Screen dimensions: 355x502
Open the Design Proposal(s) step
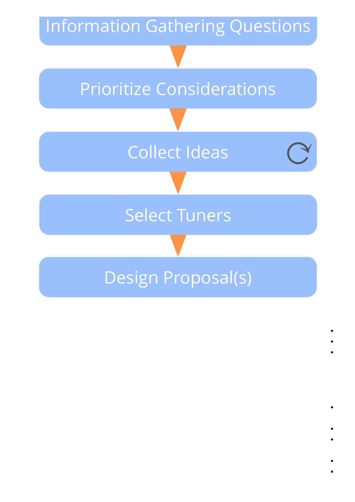coord(178,277)
